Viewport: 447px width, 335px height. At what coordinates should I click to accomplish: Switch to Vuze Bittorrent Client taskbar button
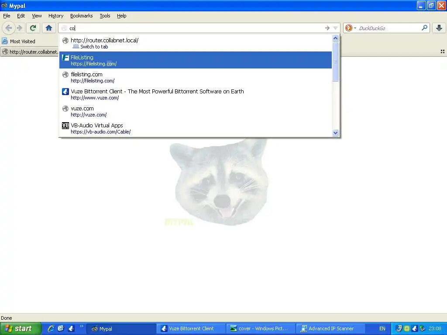pyautogui.click(x=191, y=329)
